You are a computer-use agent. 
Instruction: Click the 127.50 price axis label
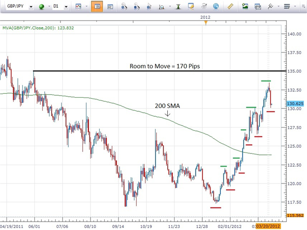294,128
